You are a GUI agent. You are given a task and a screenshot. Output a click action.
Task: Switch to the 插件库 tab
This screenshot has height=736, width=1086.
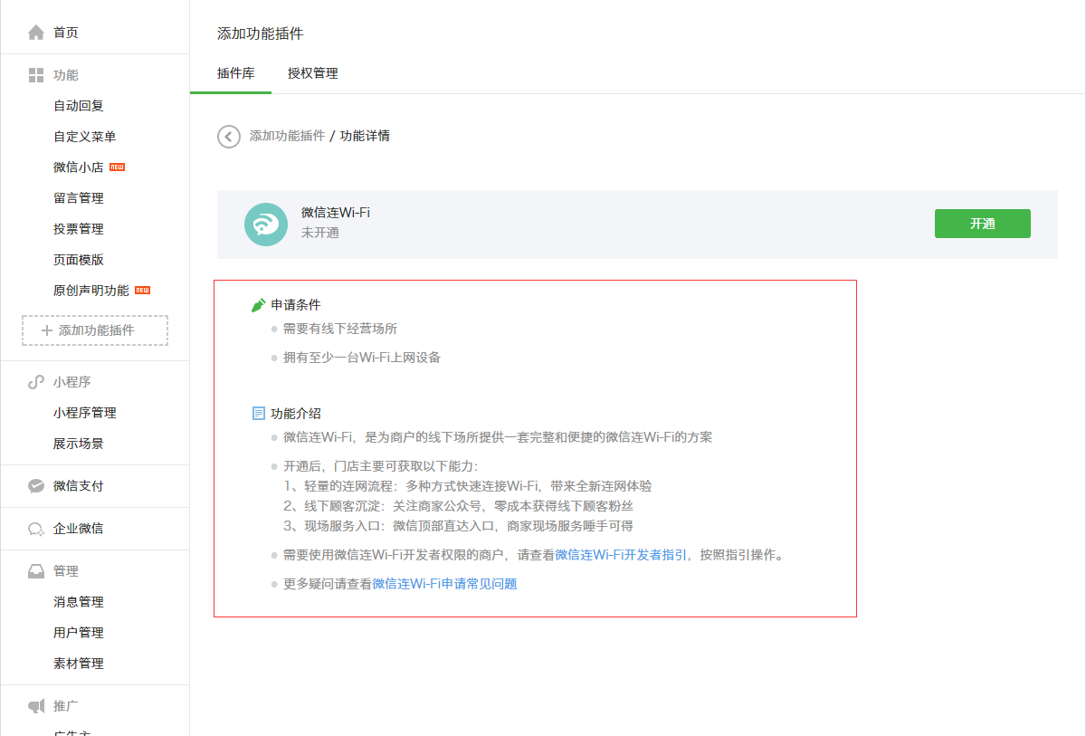(x=236, y=73)
